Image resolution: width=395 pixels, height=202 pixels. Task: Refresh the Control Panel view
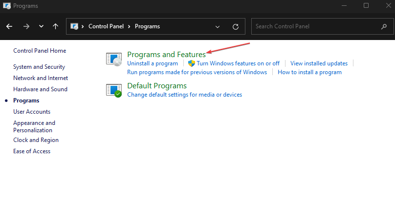pyautogui.click(x=236, y=27)
